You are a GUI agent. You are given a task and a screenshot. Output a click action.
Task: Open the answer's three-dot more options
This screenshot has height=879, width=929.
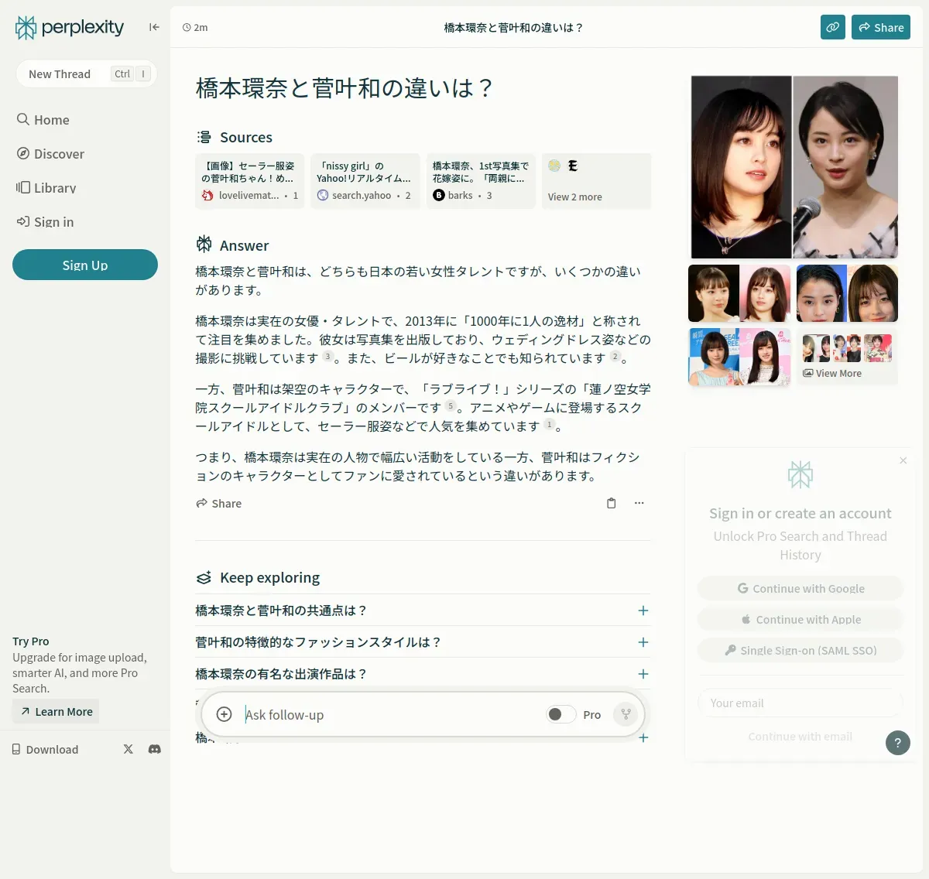tap(639, 503)
